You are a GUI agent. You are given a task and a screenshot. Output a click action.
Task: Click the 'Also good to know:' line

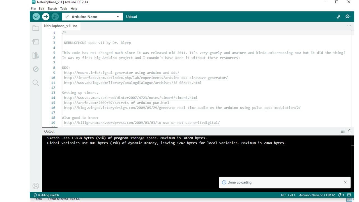pyautogui.click(x=80, y=118)
